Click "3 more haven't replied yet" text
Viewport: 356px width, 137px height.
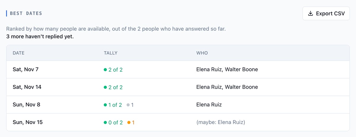[x=40, y=37]
